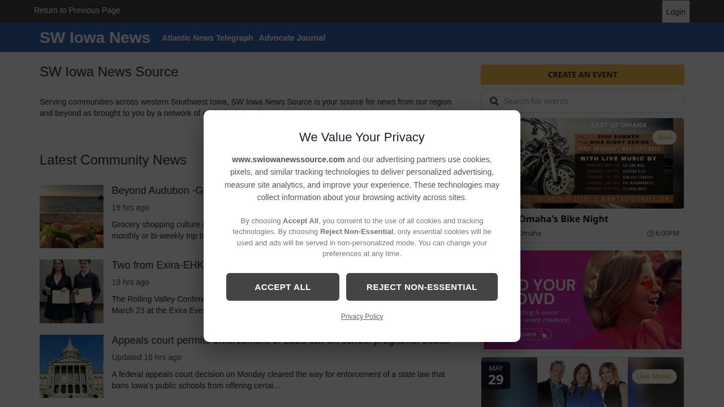Screen dimensions: 724x407
Task: Open the Privacy Policy link
Action: [x=362, y=317]
